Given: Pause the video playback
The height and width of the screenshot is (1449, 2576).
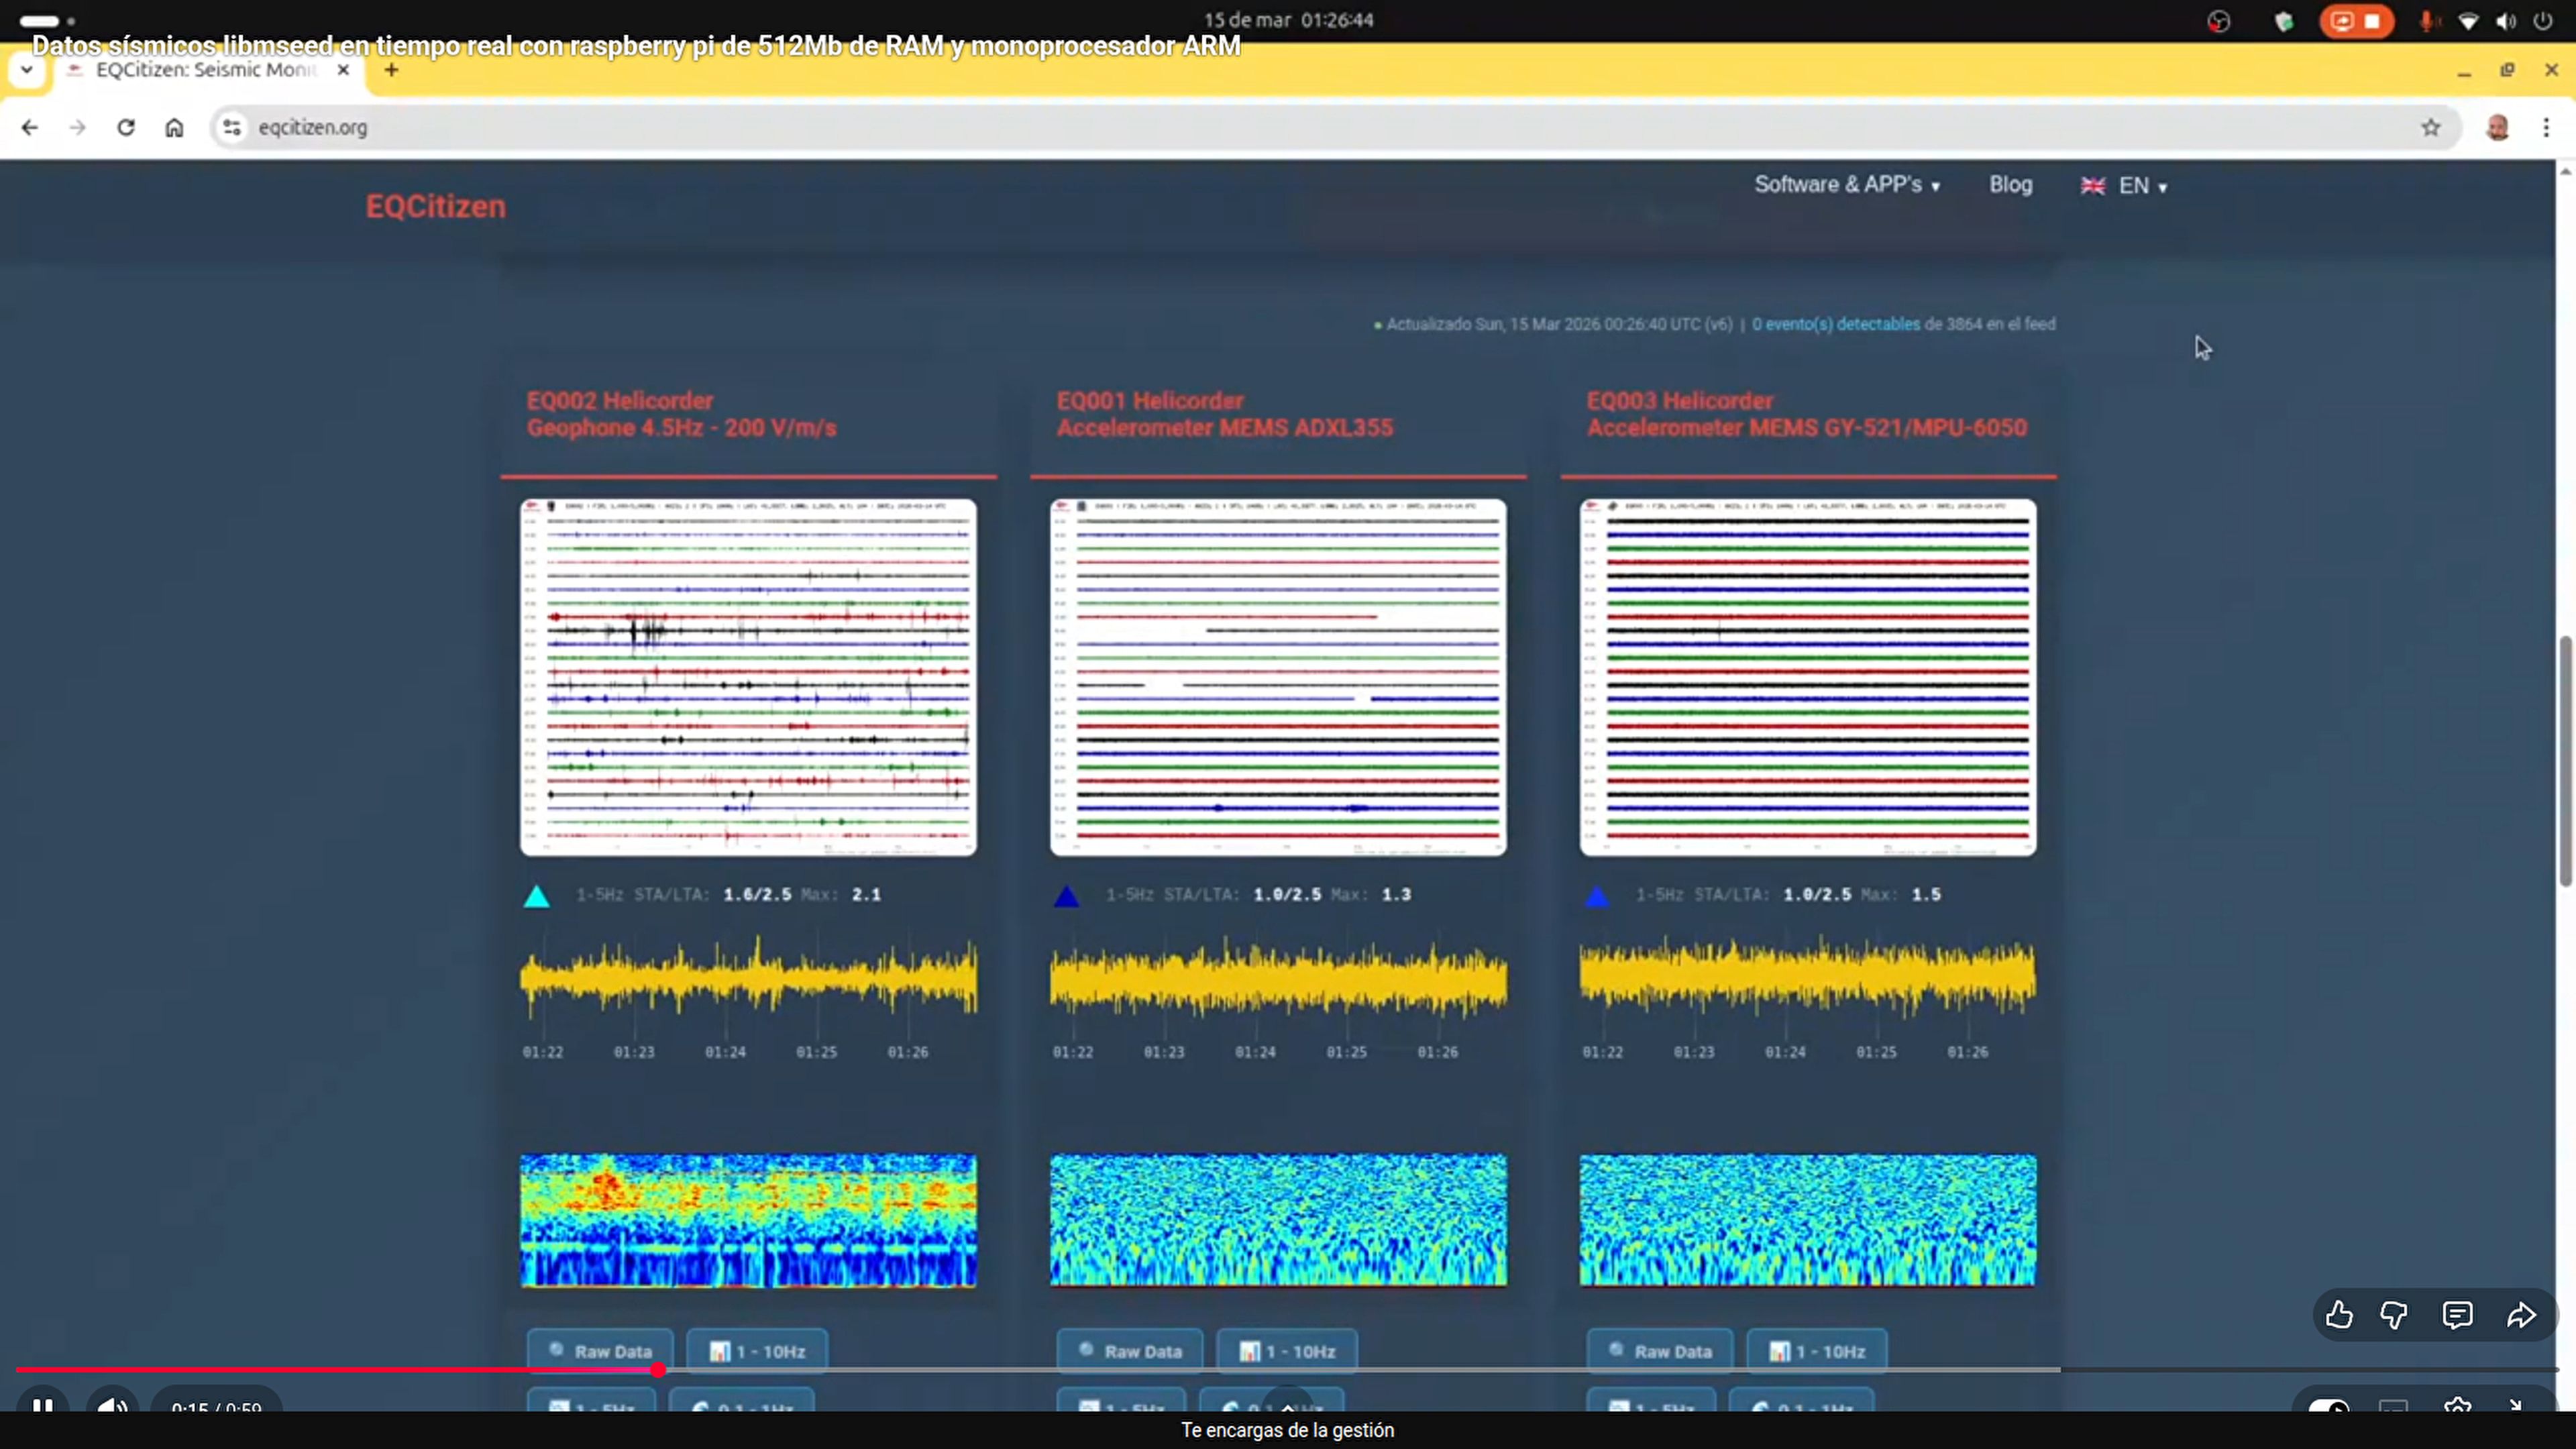Looking at the screenshot, I should click(42, 1407).
